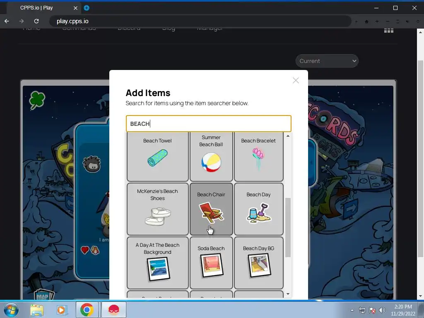Screen dimensions: 424x318
Task: Click the browser forward arrow
Action: click(22, 21)
